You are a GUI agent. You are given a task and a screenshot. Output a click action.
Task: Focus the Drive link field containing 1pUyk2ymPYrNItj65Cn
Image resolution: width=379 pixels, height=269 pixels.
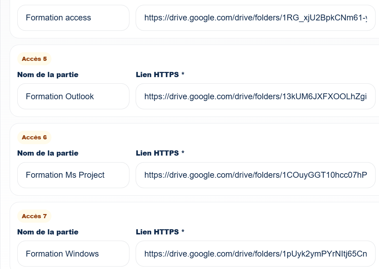pyautogui.click(x=255, y=253)
